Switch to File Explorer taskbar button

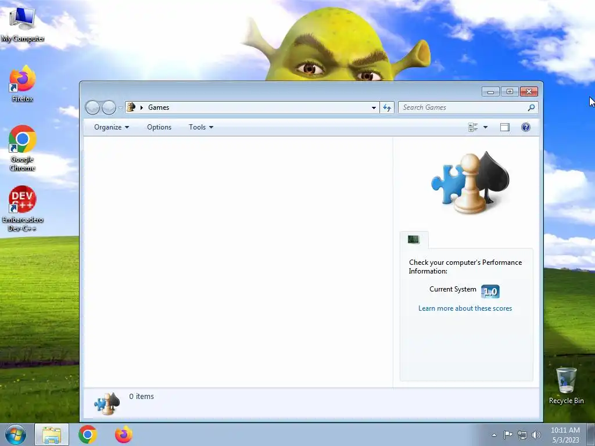tap(52, 434)
